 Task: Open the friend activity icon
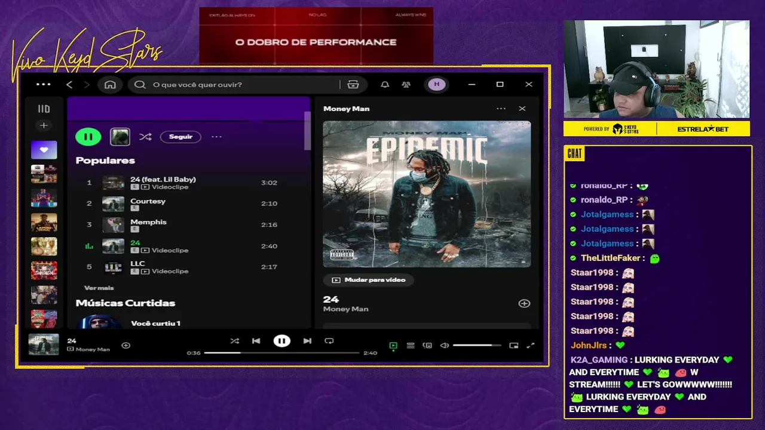click(x=406, y=84)
